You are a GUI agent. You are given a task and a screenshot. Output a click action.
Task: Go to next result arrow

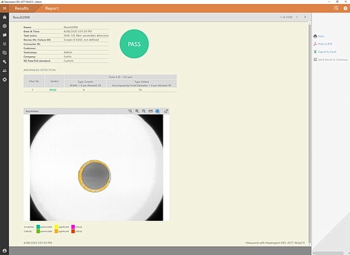pyautogui.click(x=305, y=17)
